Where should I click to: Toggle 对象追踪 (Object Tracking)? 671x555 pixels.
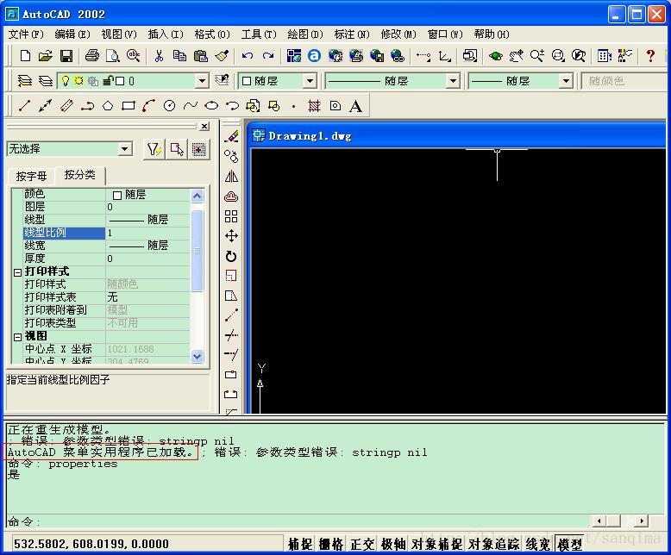pos(493,544)
